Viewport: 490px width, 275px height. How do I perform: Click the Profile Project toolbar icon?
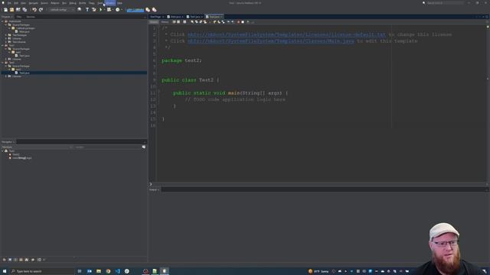[118, 10]
